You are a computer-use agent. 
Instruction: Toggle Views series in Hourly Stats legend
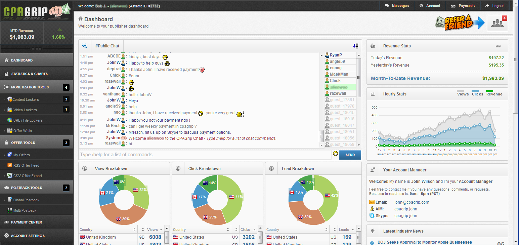click(x=463, y=93)
